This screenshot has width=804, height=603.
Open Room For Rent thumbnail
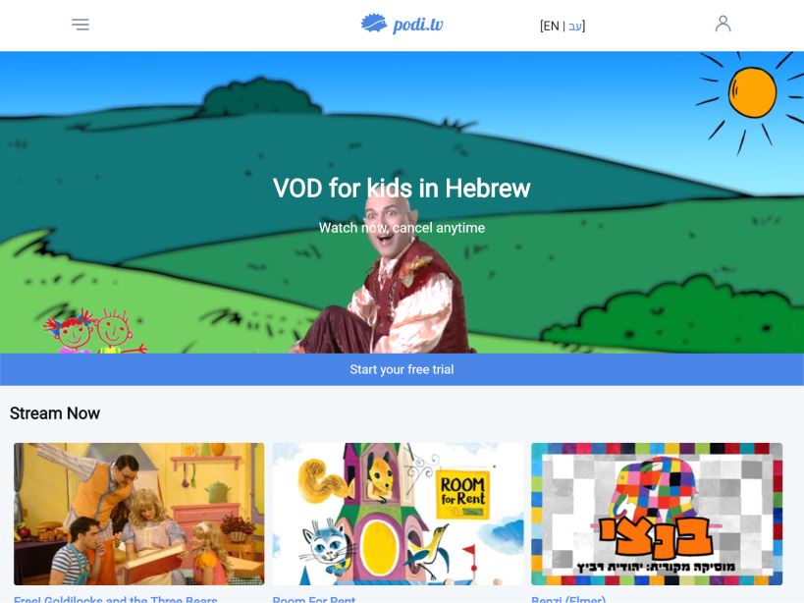pos(398,514)
